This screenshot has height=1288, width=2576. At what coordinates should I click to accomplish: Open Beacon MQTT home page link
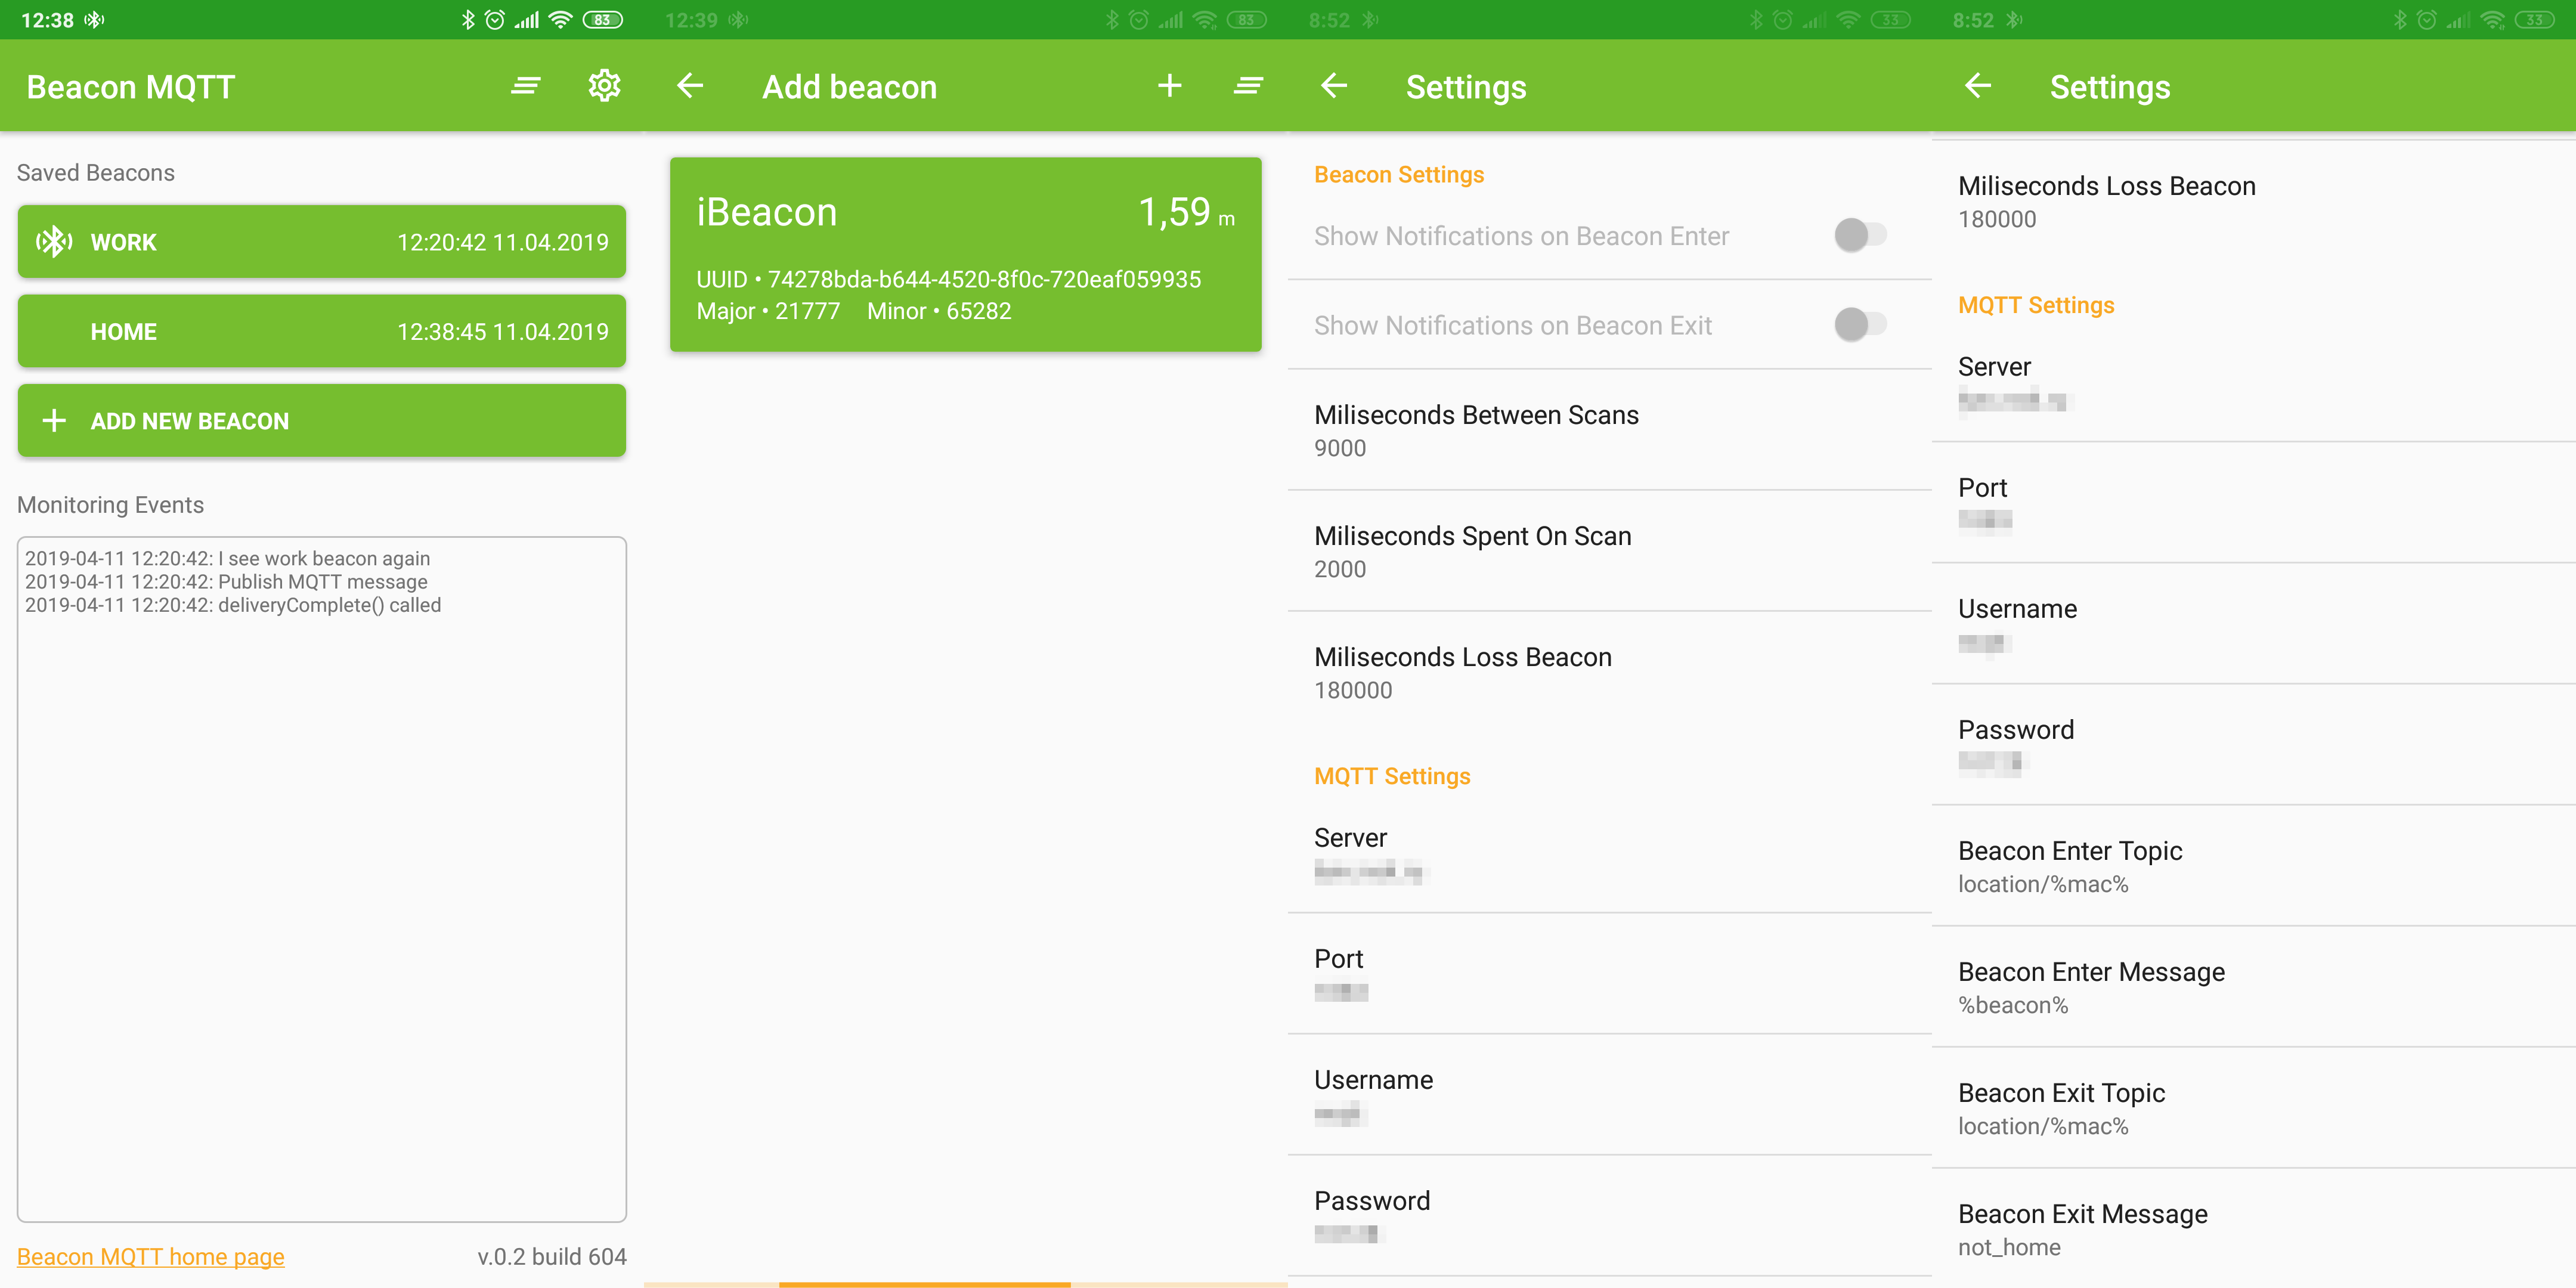click(x=151, y=1256)
